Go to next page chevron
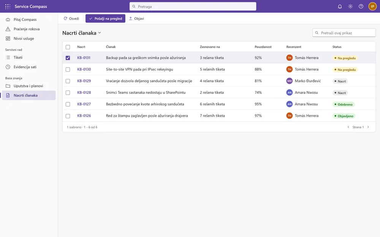This screenshot has height=237, width=380. 368,127
